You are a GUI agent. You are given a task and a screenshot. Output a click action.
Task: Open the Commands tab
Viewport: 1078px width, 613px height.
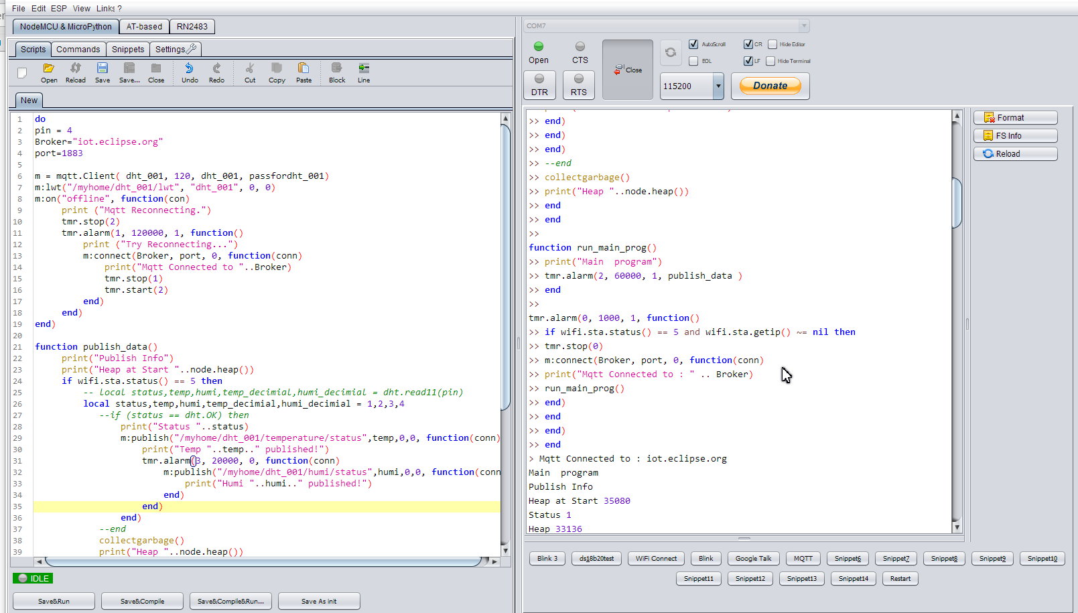(78, 50)
